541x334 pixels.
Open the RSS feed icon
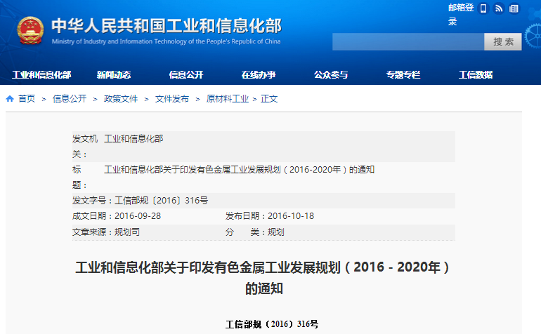click(x=499, y=8)
